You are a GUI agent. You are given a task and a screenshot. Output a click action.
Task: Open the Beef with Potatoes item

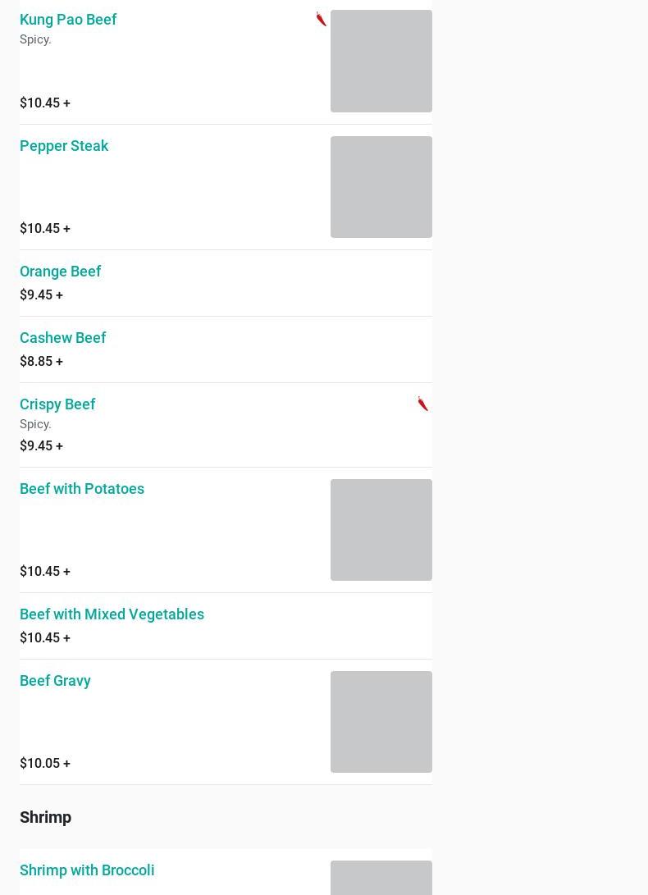pyautogui.click(x=82, y=489)
